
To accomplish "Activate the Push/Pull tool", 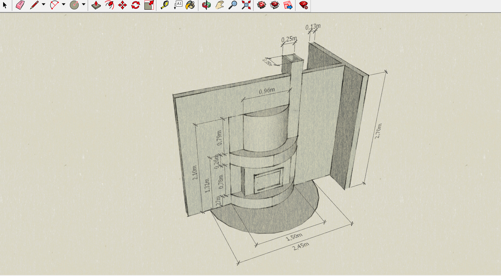I will click(x=96, y=5).
